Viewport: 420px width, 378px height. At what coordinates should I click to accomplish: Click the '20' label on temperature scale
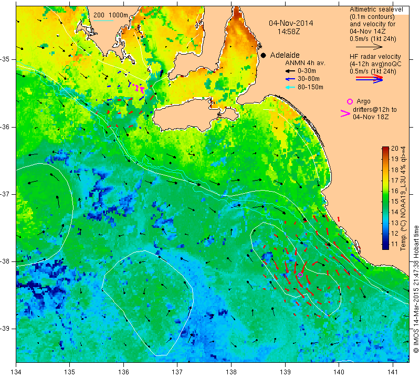(395, 149)
